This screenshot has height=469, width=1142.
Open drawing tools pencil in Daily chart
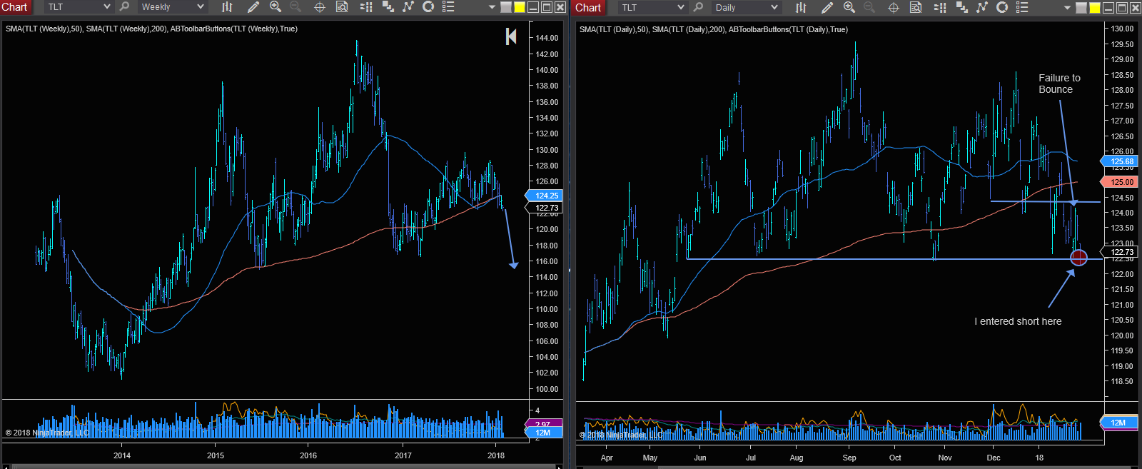[x=827, y=7]
